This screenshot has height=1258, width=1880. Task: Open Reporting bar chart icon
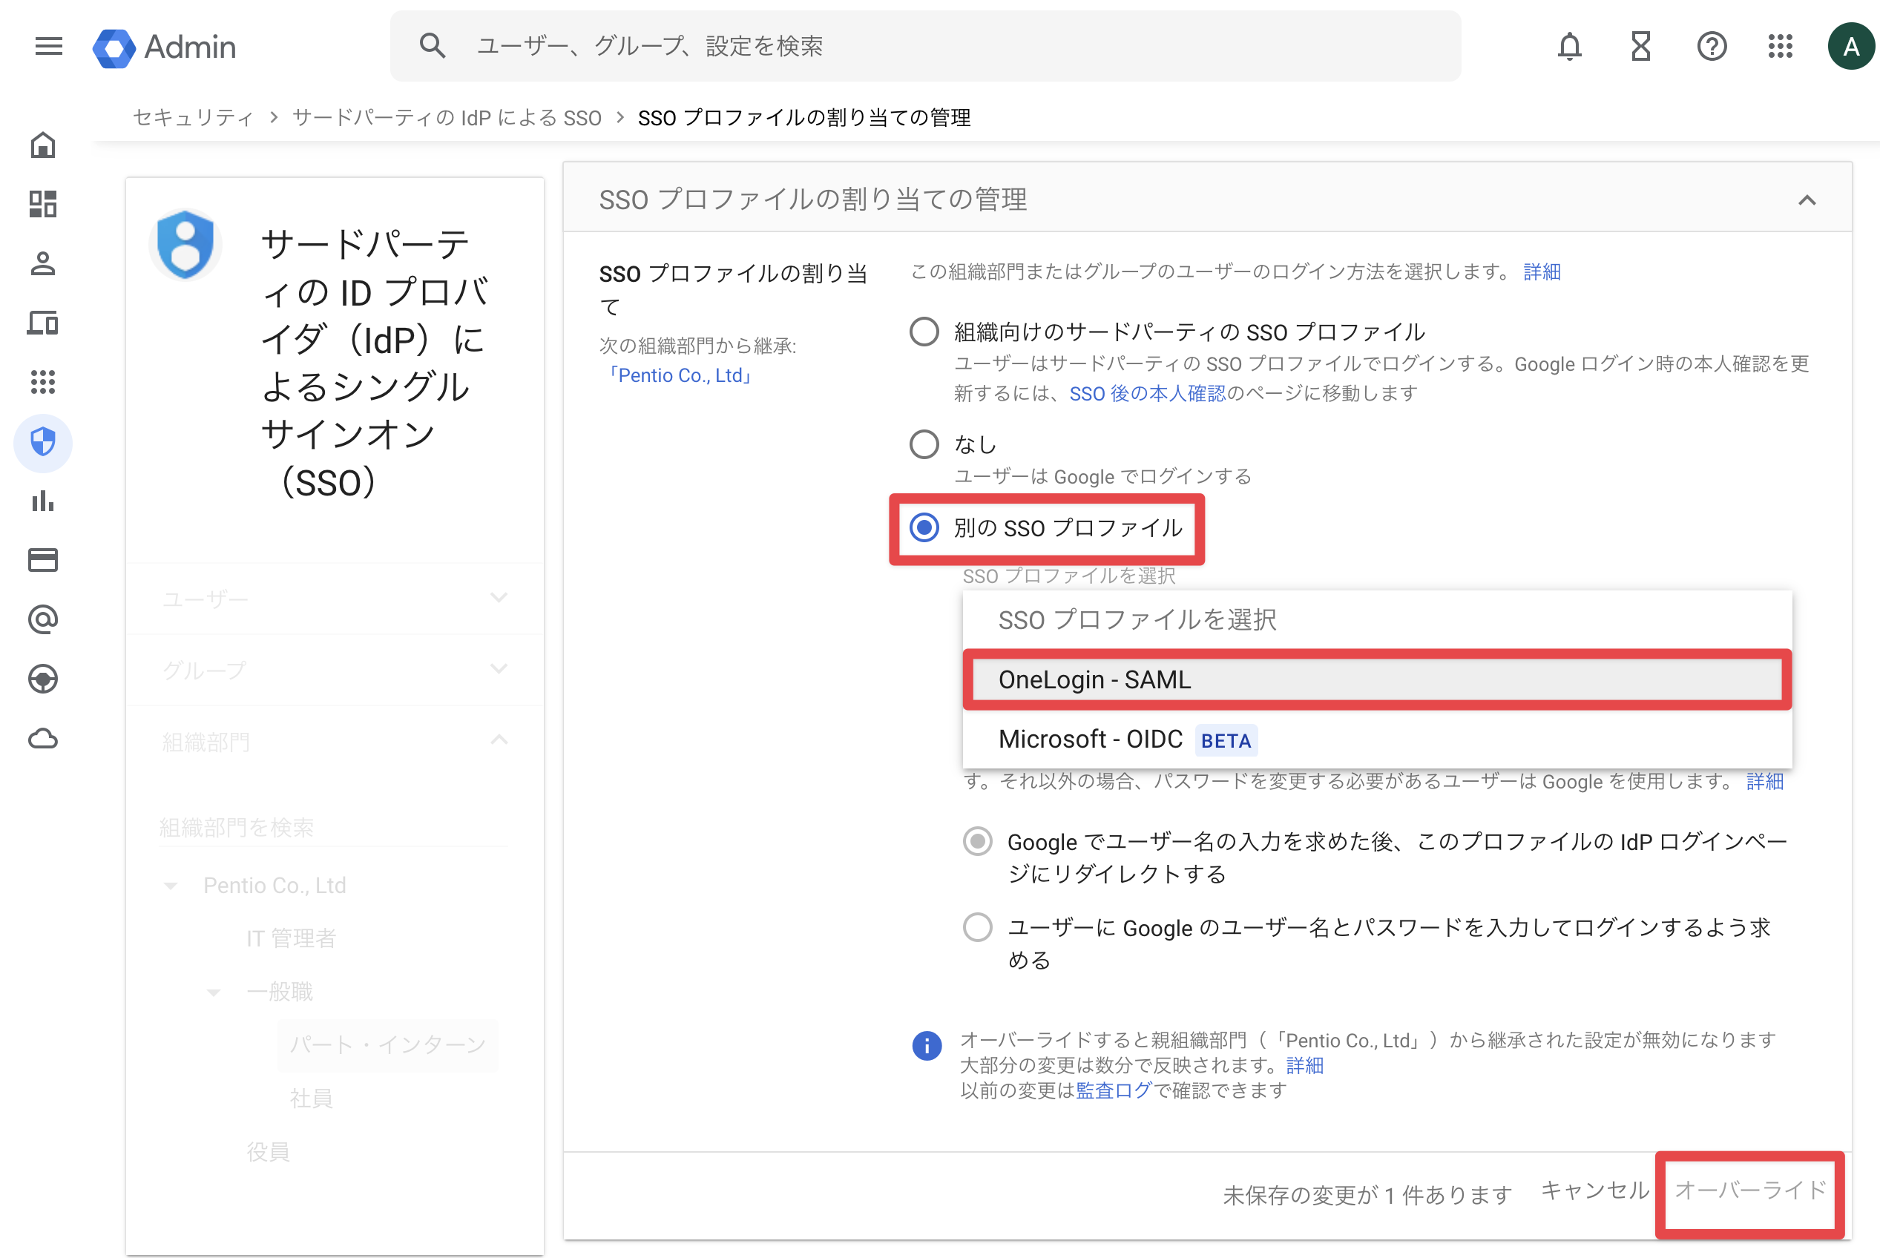click(43, 501)
